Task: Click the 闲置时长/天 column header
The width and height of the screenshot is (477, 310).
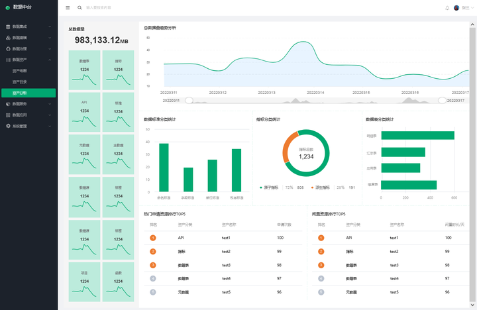Action: [x=454, y=225]
